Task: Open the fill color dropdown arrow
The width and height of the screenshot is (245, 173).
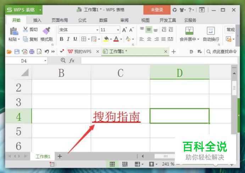Action: coord(111,39)
